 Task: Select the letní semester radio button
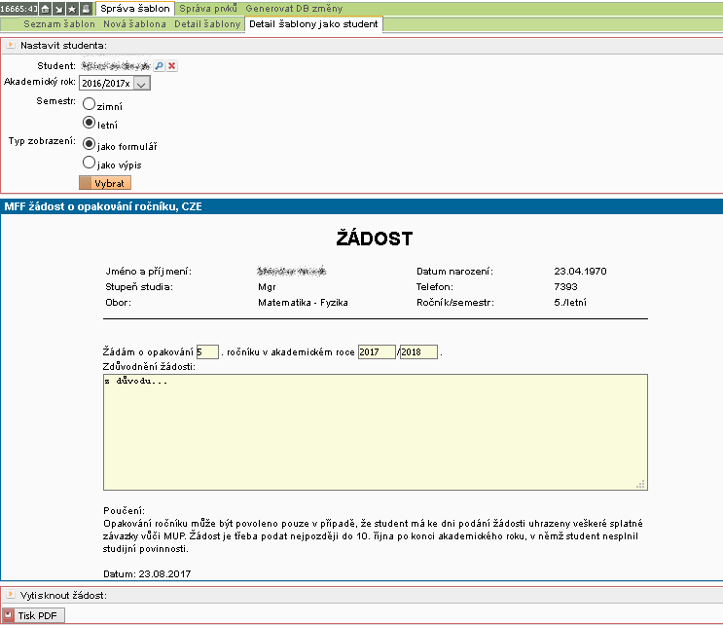point(90,124)
